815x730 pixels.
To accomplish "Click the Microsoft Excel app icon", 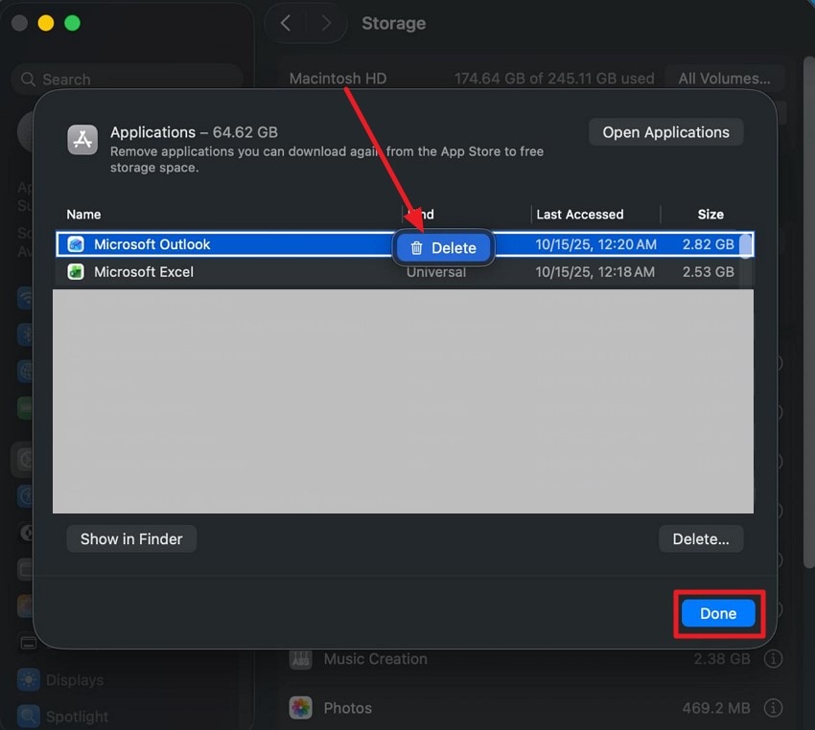I will click(x=77, y=272).
